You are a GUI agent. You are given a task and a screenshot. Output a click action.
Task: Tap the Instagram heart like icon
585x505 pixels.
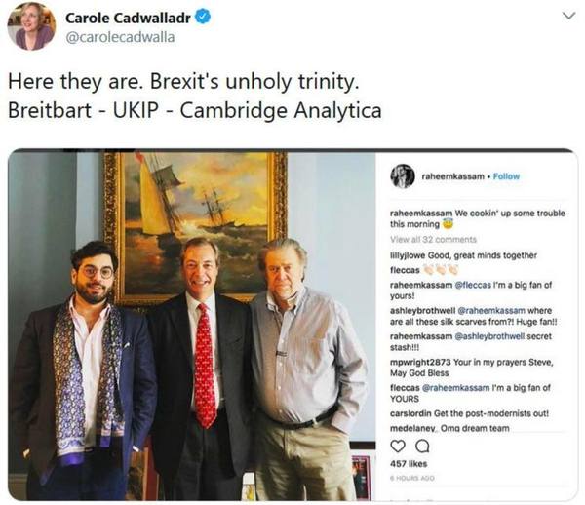click(x=397, y=445)
